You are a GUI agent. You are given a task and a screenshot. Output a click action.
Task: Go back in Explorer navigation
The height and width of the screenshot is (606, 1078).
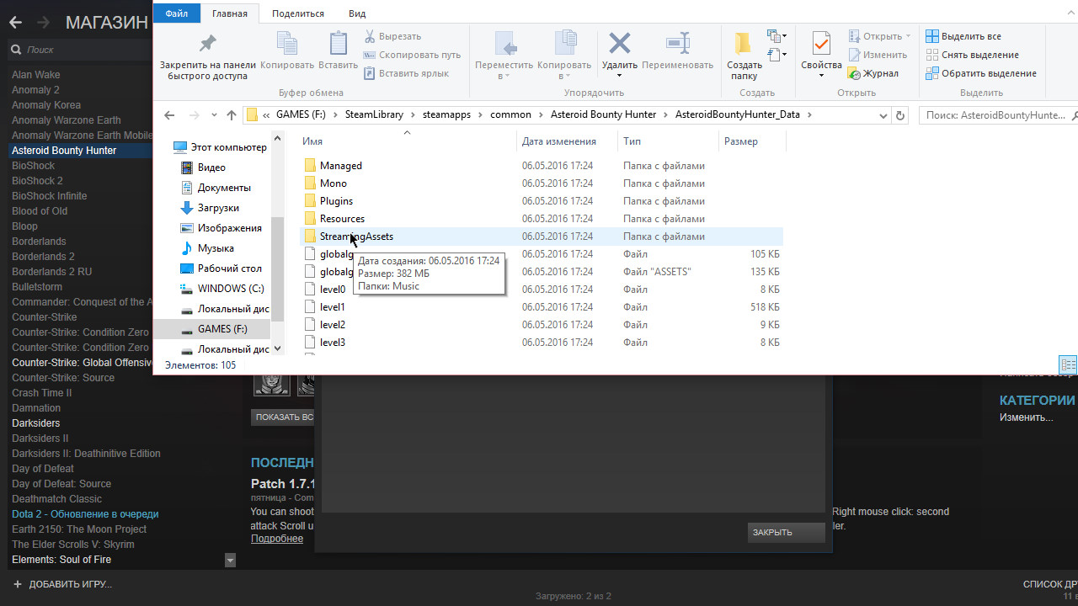169,115
